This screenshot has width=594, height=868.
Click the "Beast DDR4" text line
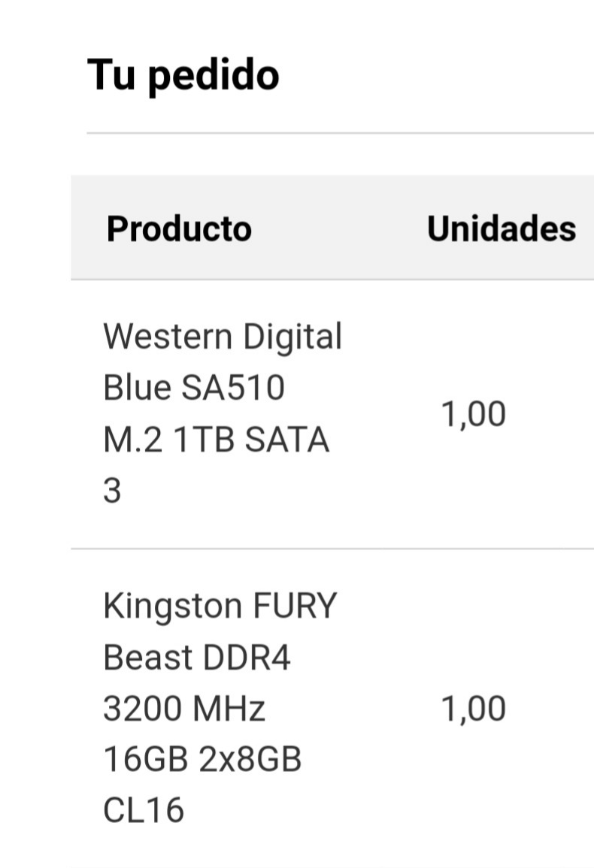pos(197,658)
